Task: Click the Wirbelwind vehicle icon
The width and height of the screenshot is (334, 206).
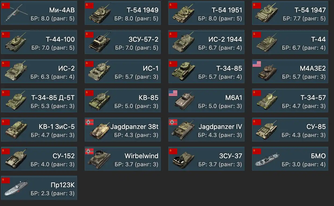Action: click(x=100, y=158)
